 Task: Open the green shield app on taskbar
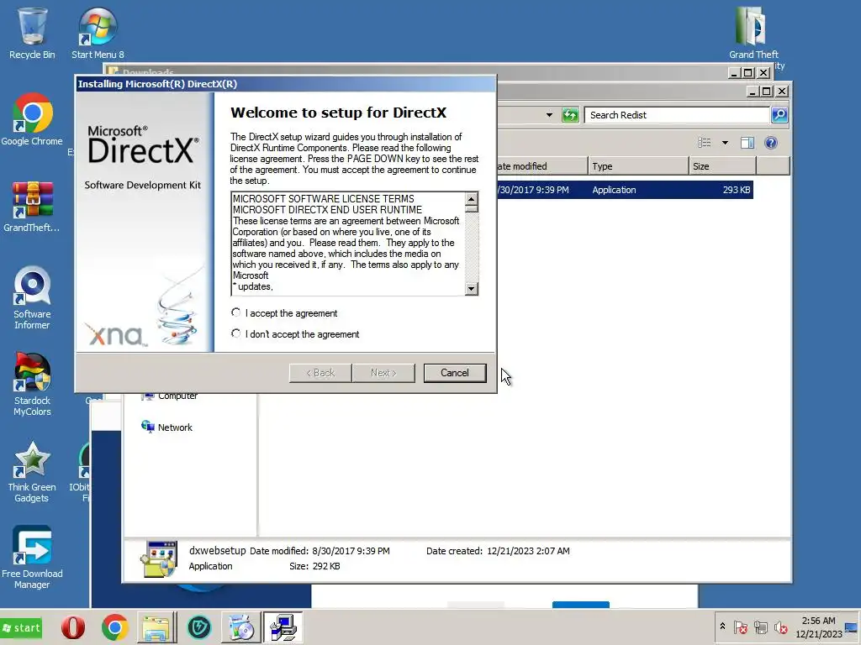198,627
